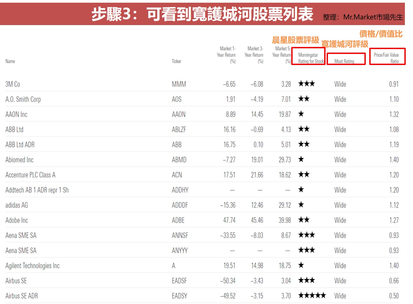Sort by the Ticker column header
413x304 pixels.
(177, 61)
